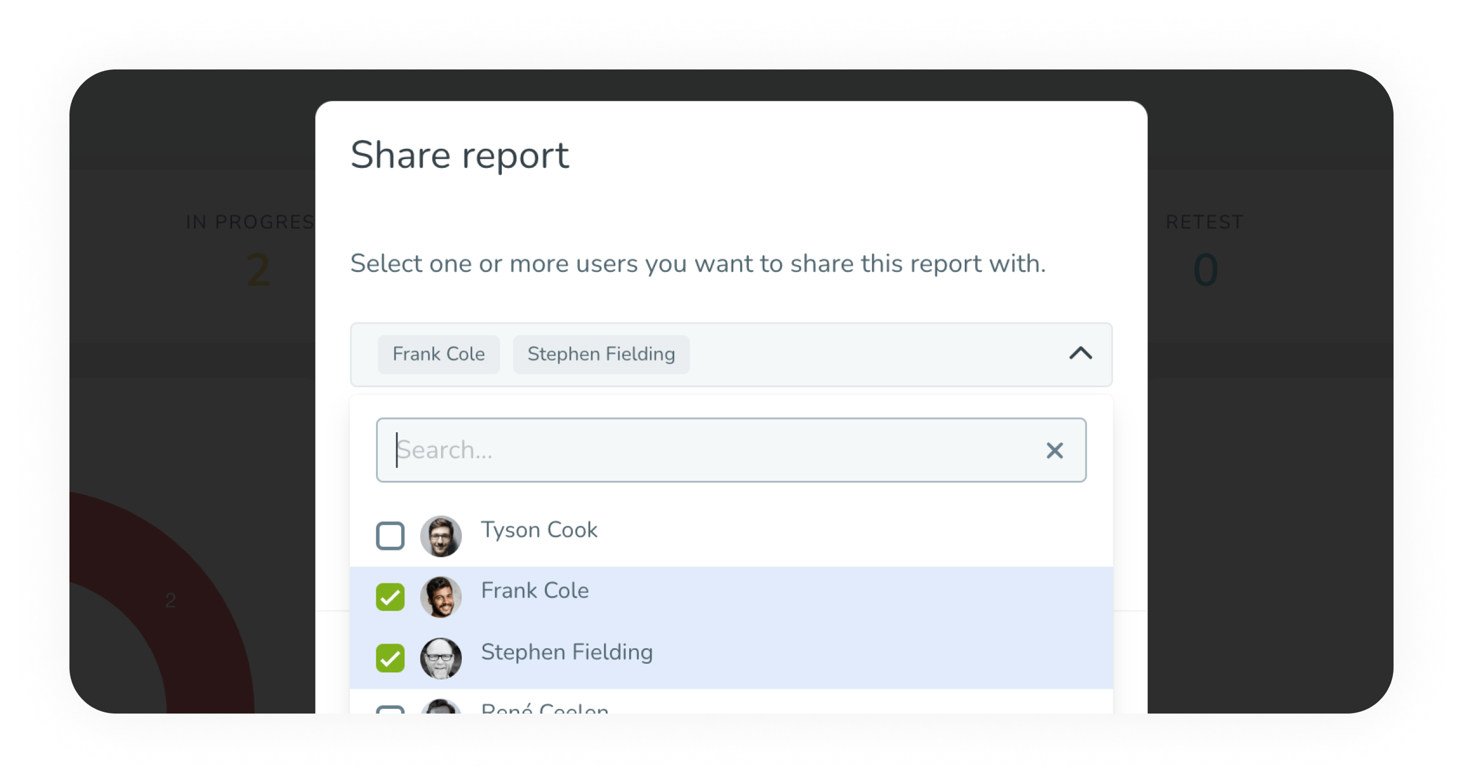Click the RETEST count in background
This screenshot has width=1463, height=783.
click(x=1205, y=270)
